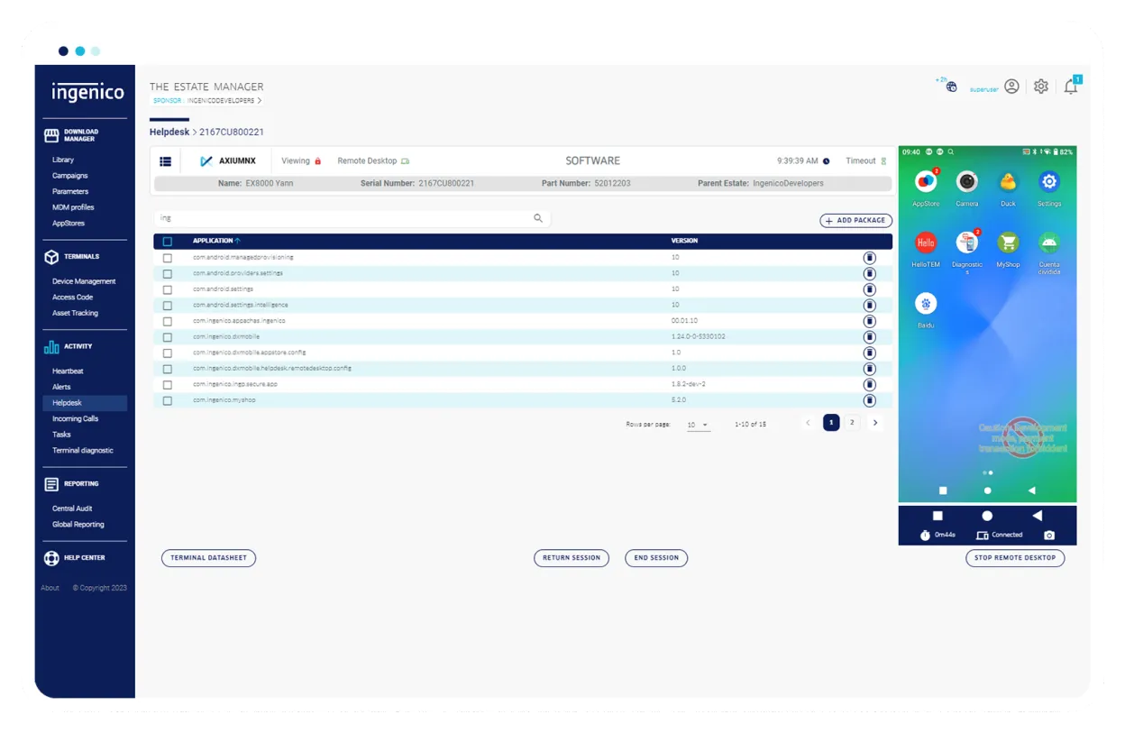
Task: Click the search magnifier icon
Action: coord(538,218)
